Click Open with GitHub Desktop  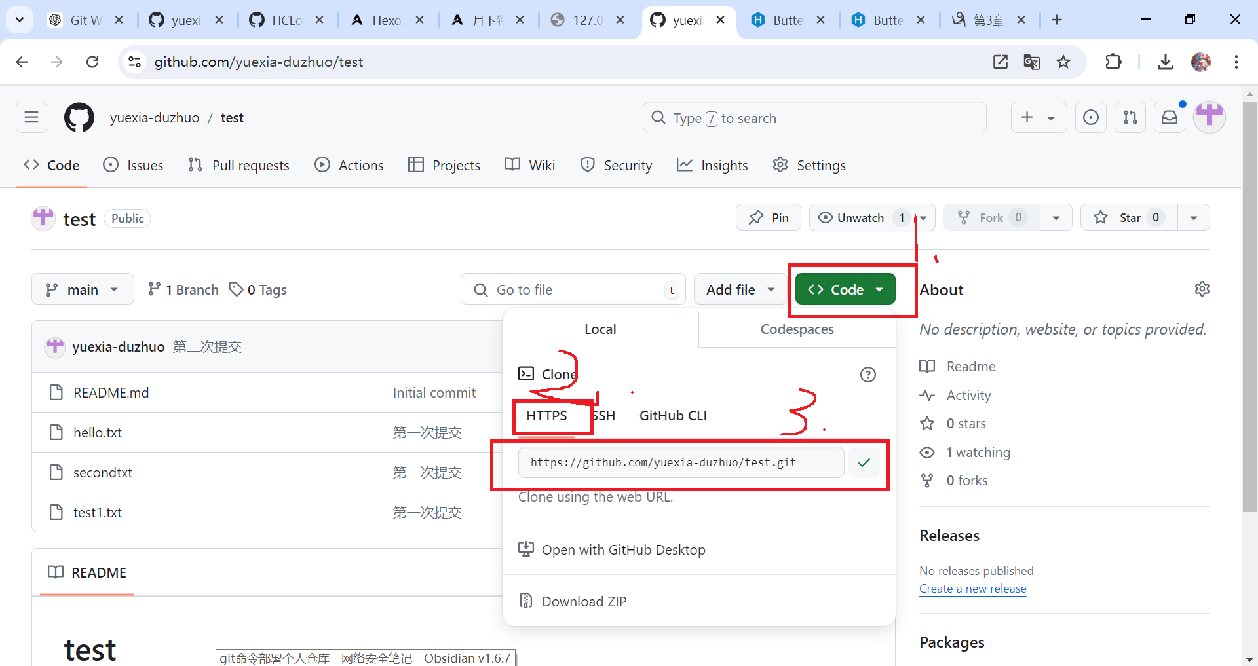point(623,549)
